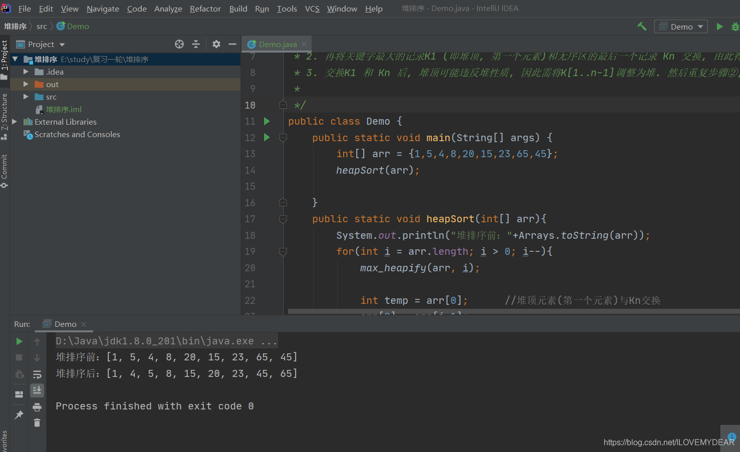The image size is (740, 452).
Task: Click the Build project hammer icon
Action: (642, 27)
